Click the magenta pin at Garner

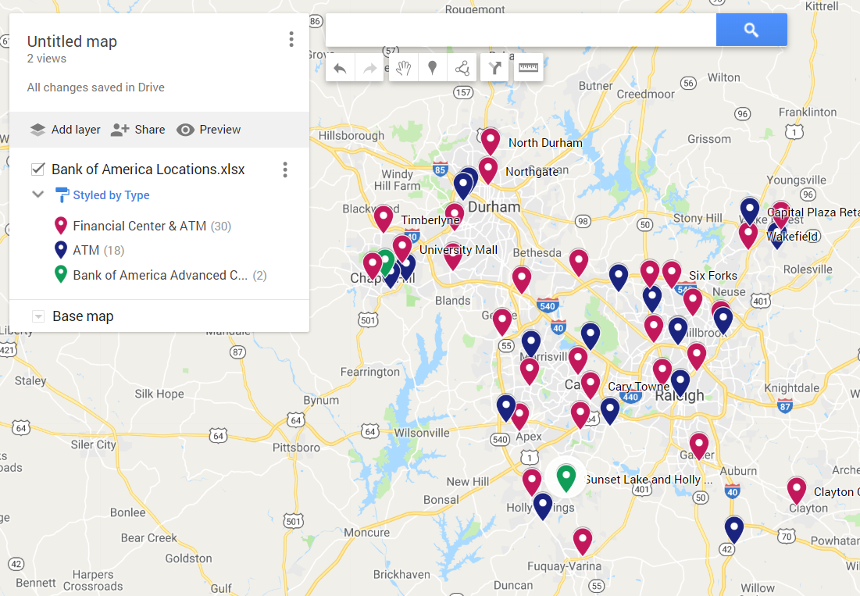click(x=698, y=444)
